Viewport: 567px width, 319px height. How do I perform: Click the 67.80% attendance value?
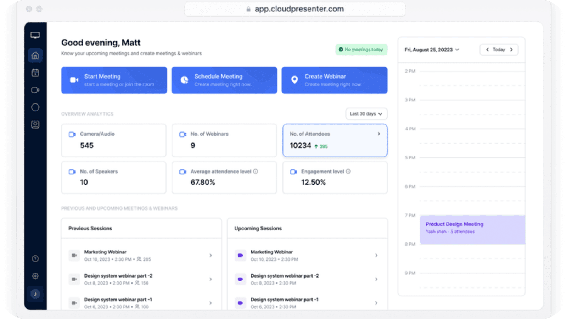pos(203,183)
